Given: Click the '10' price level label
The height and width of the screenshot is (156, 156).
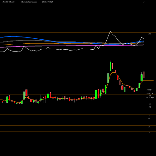Looking at the screenshot, I should 149,107.
